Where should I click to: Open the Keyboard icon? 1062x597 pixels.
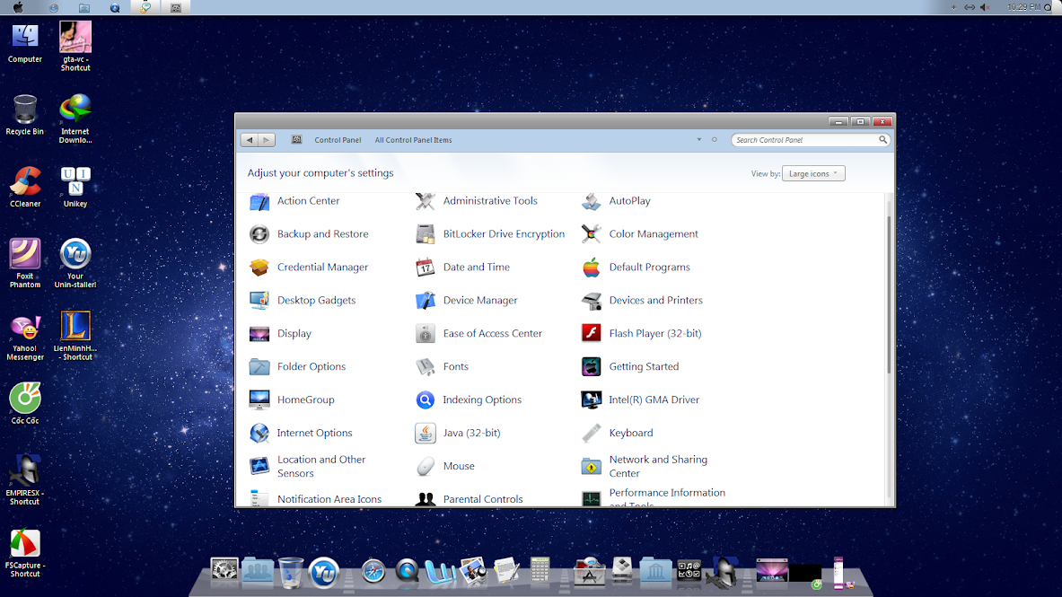pyautogui.click(x=592, y=434)
